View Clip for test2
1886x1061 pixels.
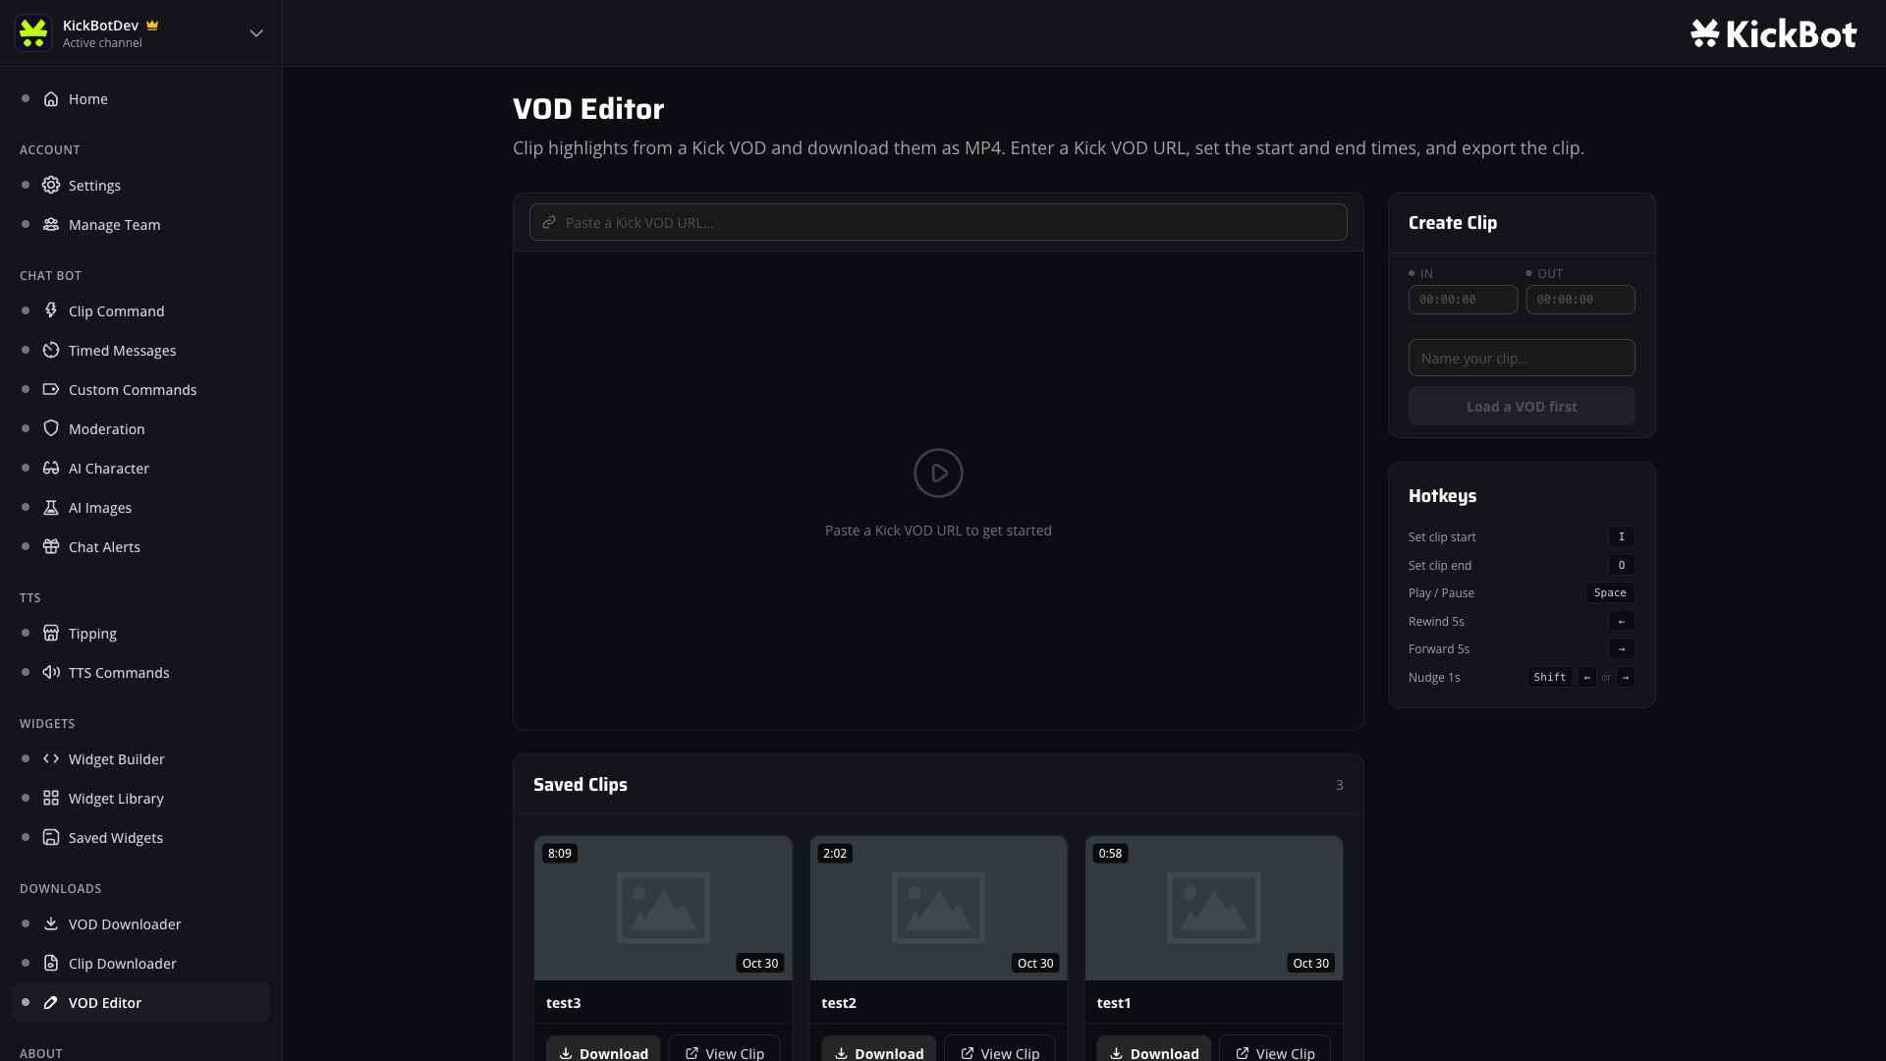click(999, 1050)
